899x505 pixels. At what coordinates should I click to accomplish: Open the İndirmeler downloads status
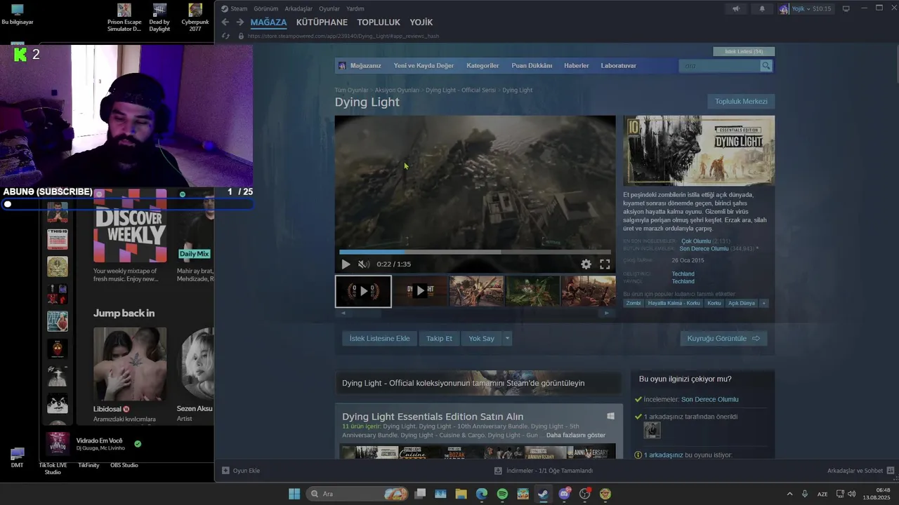(x=544, y=471)
